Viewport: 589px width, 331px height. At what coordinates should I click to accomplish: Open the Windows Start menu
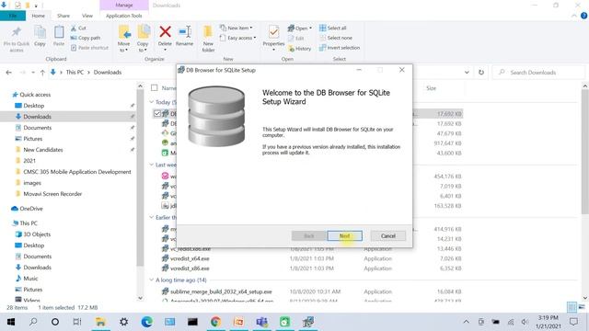point(11,322)
